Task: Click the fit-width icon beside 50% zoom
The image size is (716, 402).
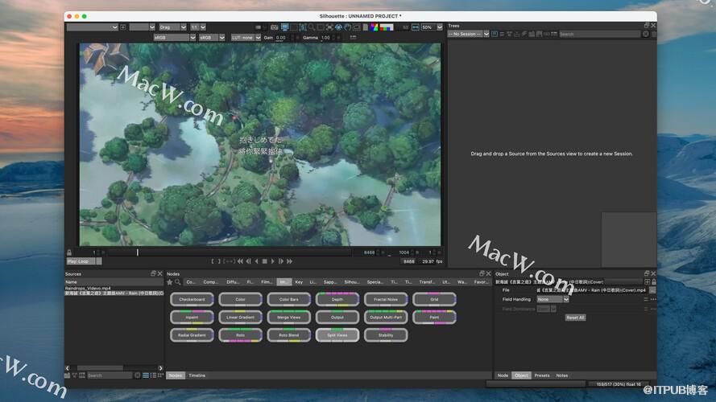Action: (415, 27)
